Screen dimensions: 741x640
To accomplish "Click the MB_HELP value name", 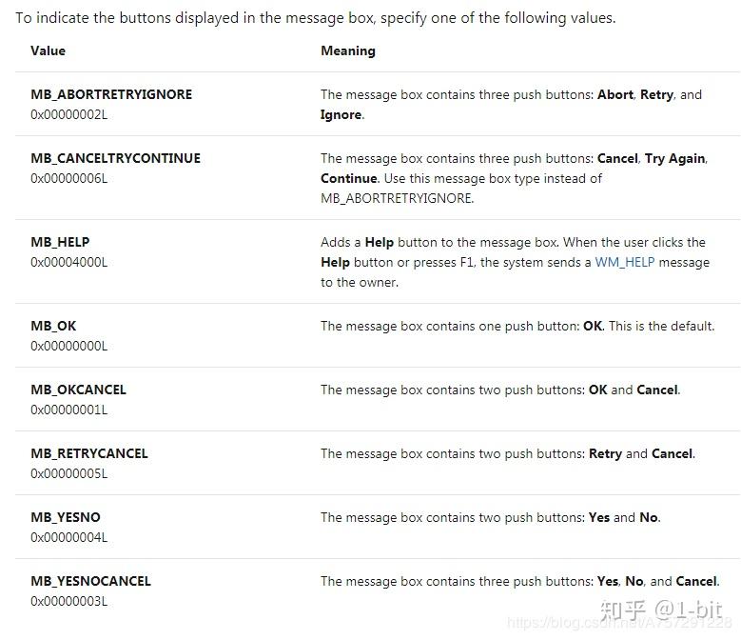I will coord(60,242).
